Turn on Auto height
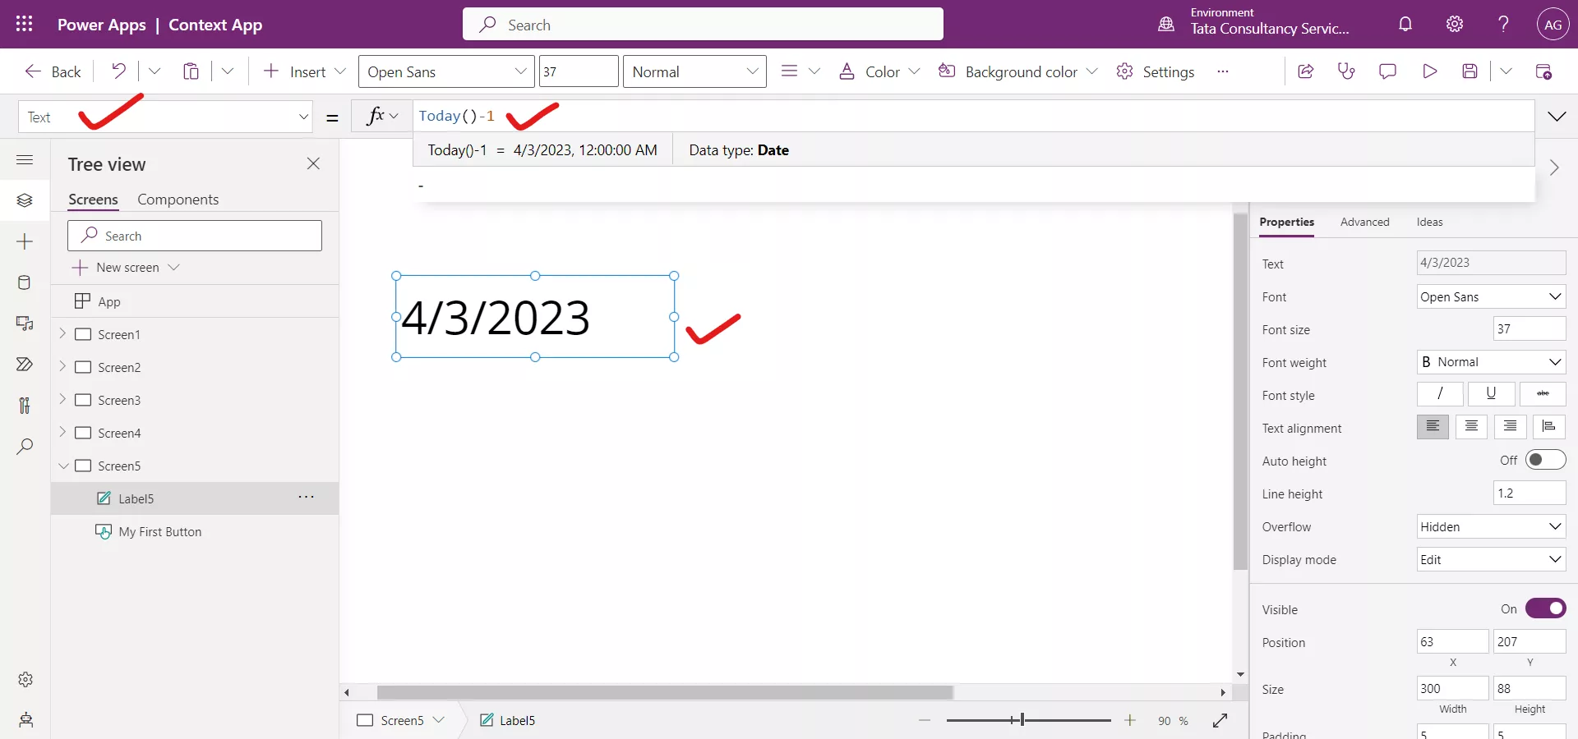Viewport: 1578px width, 739px height. (x=1545, y=460)
